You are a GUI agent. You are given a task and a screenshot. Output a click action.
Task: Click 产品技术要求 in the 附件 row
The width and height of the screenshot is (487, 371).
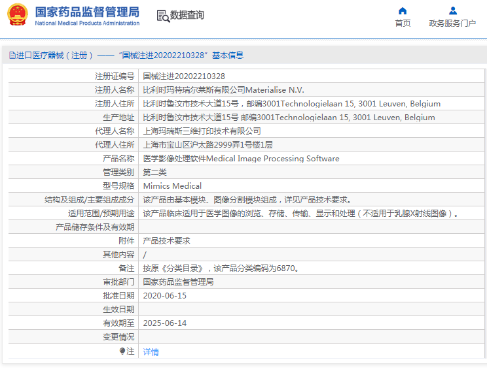(x=166, y=241)
